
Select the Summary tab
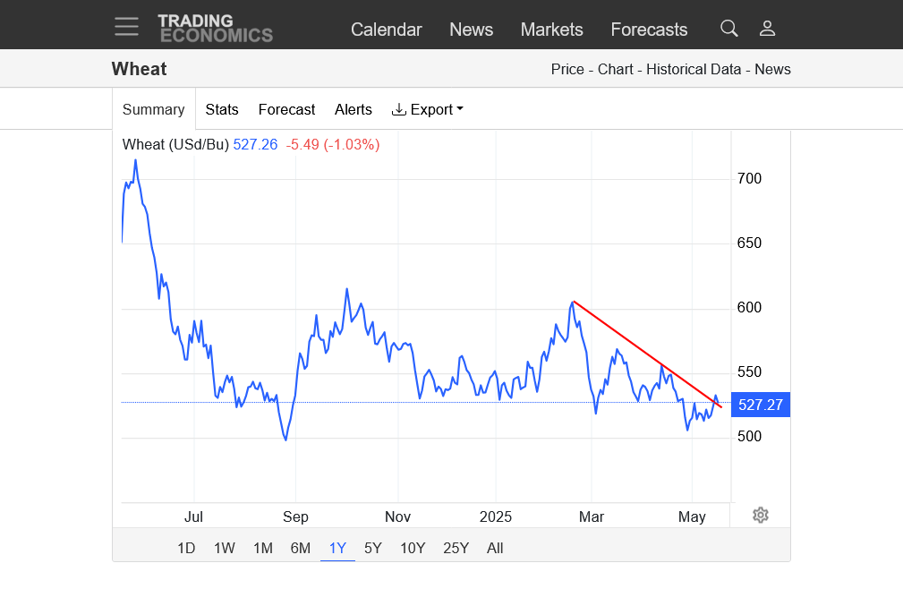click(x=154, y=109)
